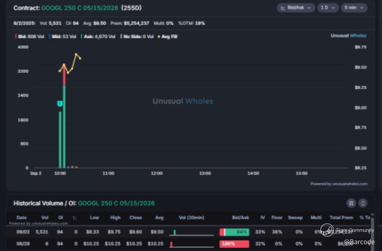Select the 09/02 date cell
This screenshot has width=382, height=251.
23,232
